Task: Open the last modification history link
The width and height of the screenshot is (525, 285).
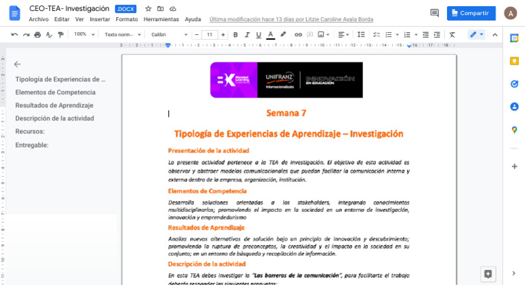Action: tap(291, 19)
